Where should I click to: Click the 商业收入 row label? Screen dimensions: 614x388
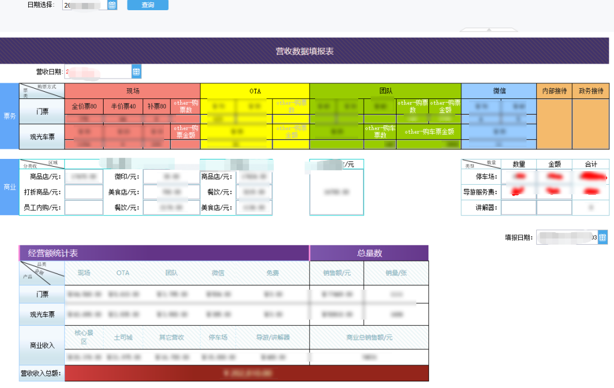pyautogui.click(x=42, y=345)
